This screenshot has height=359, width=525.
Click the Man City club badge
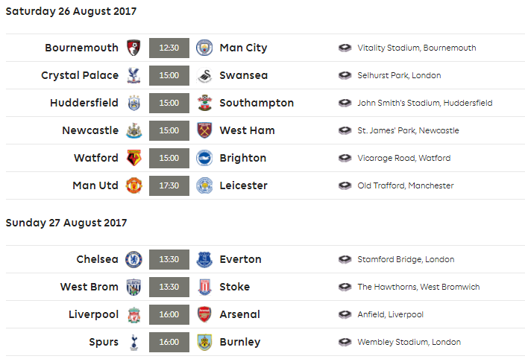204,48
